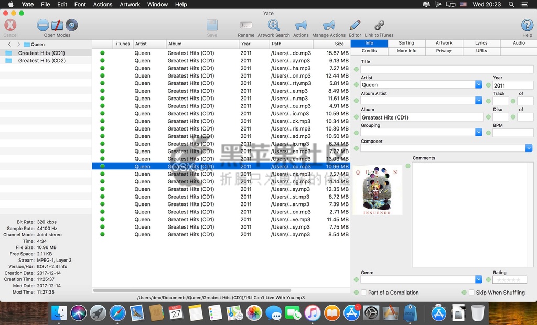Open Manage Actions from the toolbar

click(328, 25)
